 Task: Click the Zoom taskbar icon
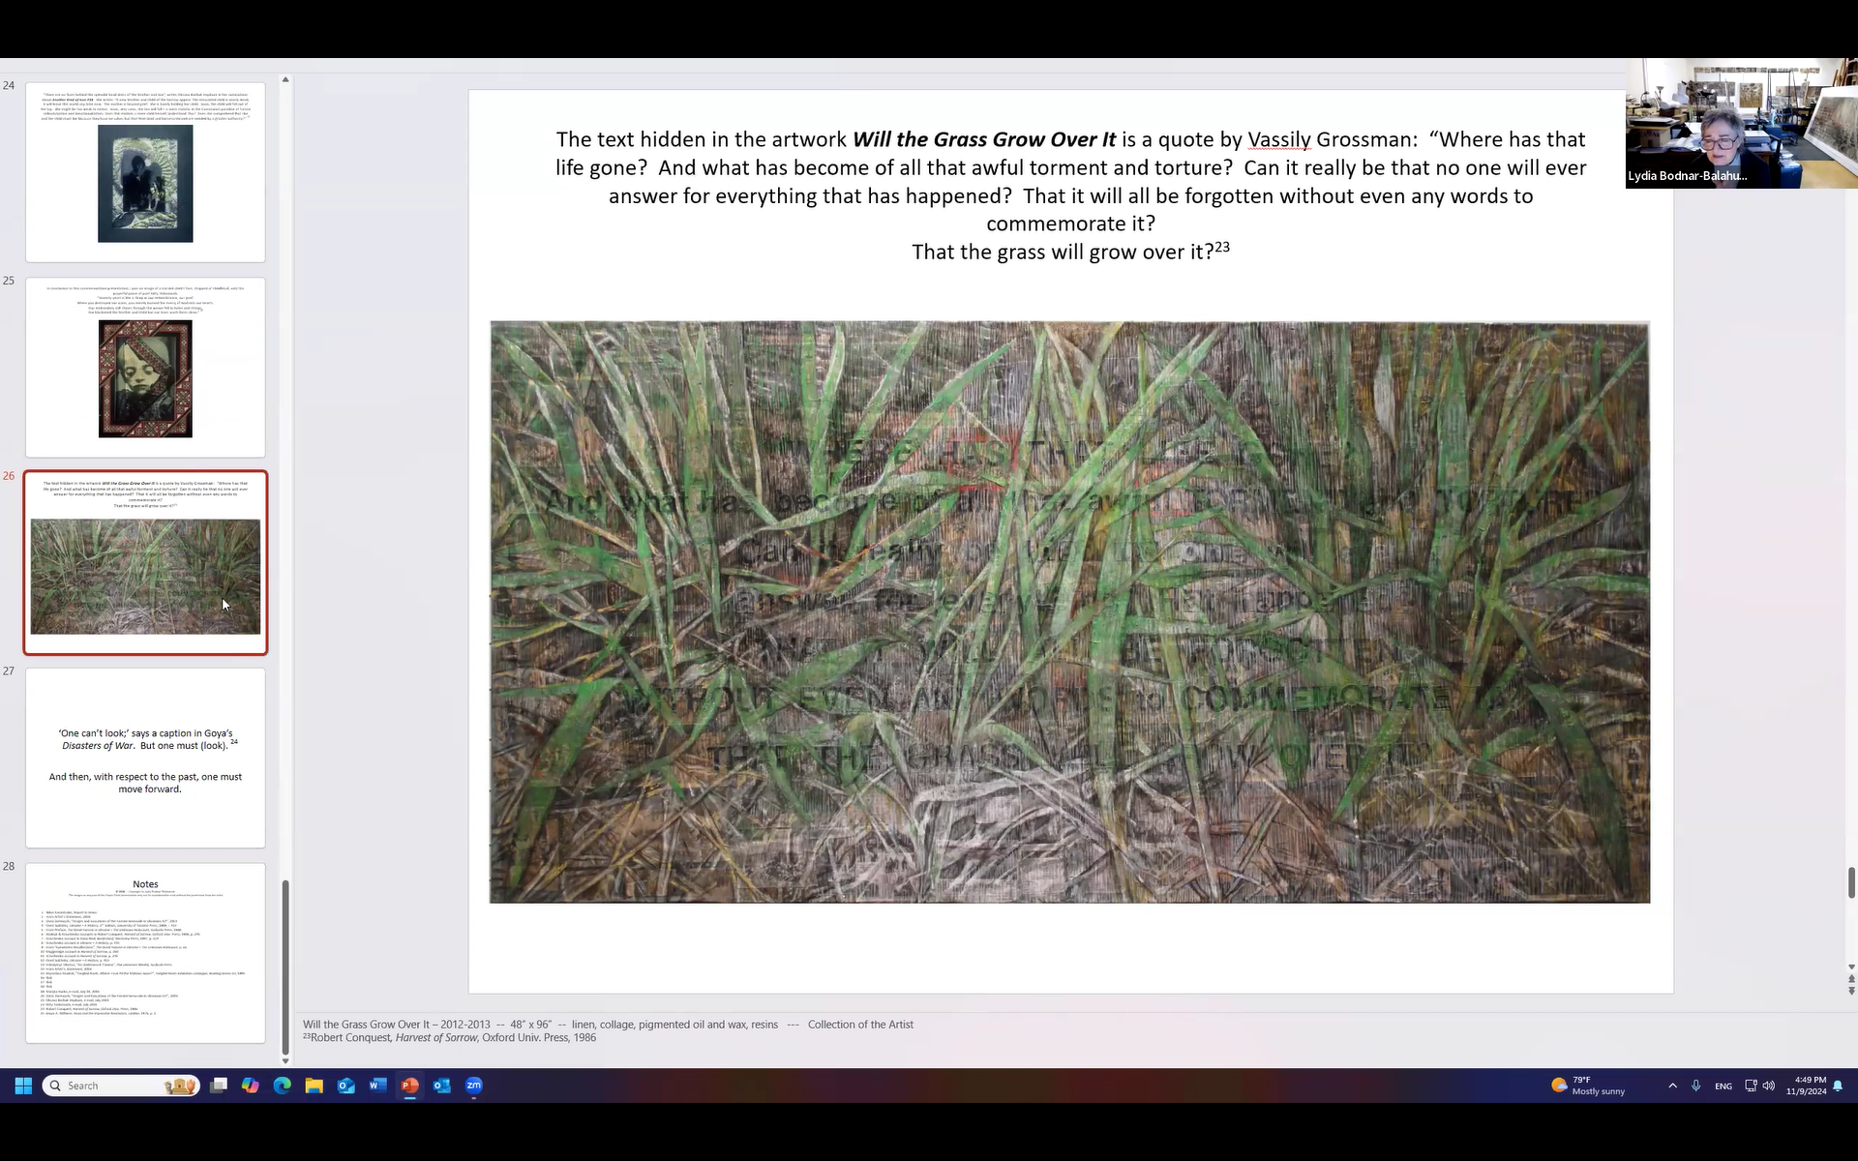click(x=473, y=1086)
